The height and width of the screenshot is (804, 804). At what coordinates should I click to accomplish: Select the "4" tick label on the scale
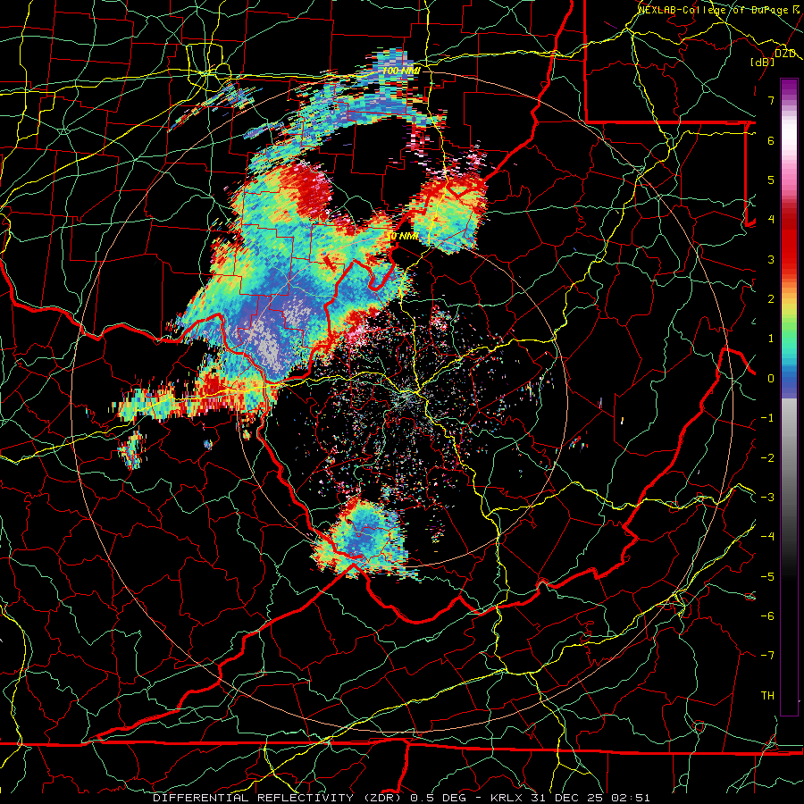(x=771, y=220)
